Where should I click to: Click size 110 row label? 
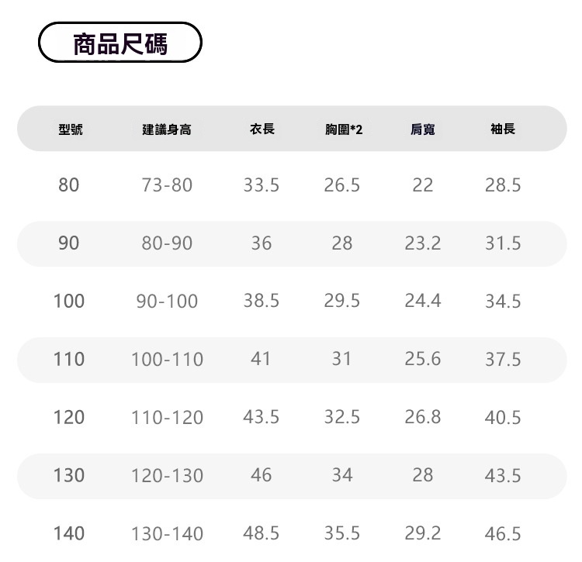(x=68, y=359)
